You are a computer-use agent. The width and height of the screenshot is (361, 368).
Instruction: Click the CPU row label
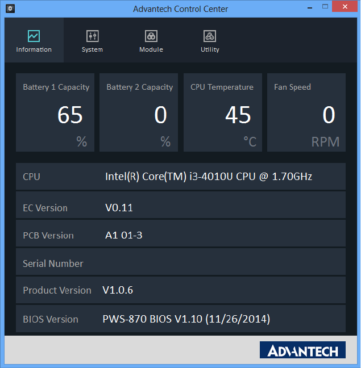[31, 177]
